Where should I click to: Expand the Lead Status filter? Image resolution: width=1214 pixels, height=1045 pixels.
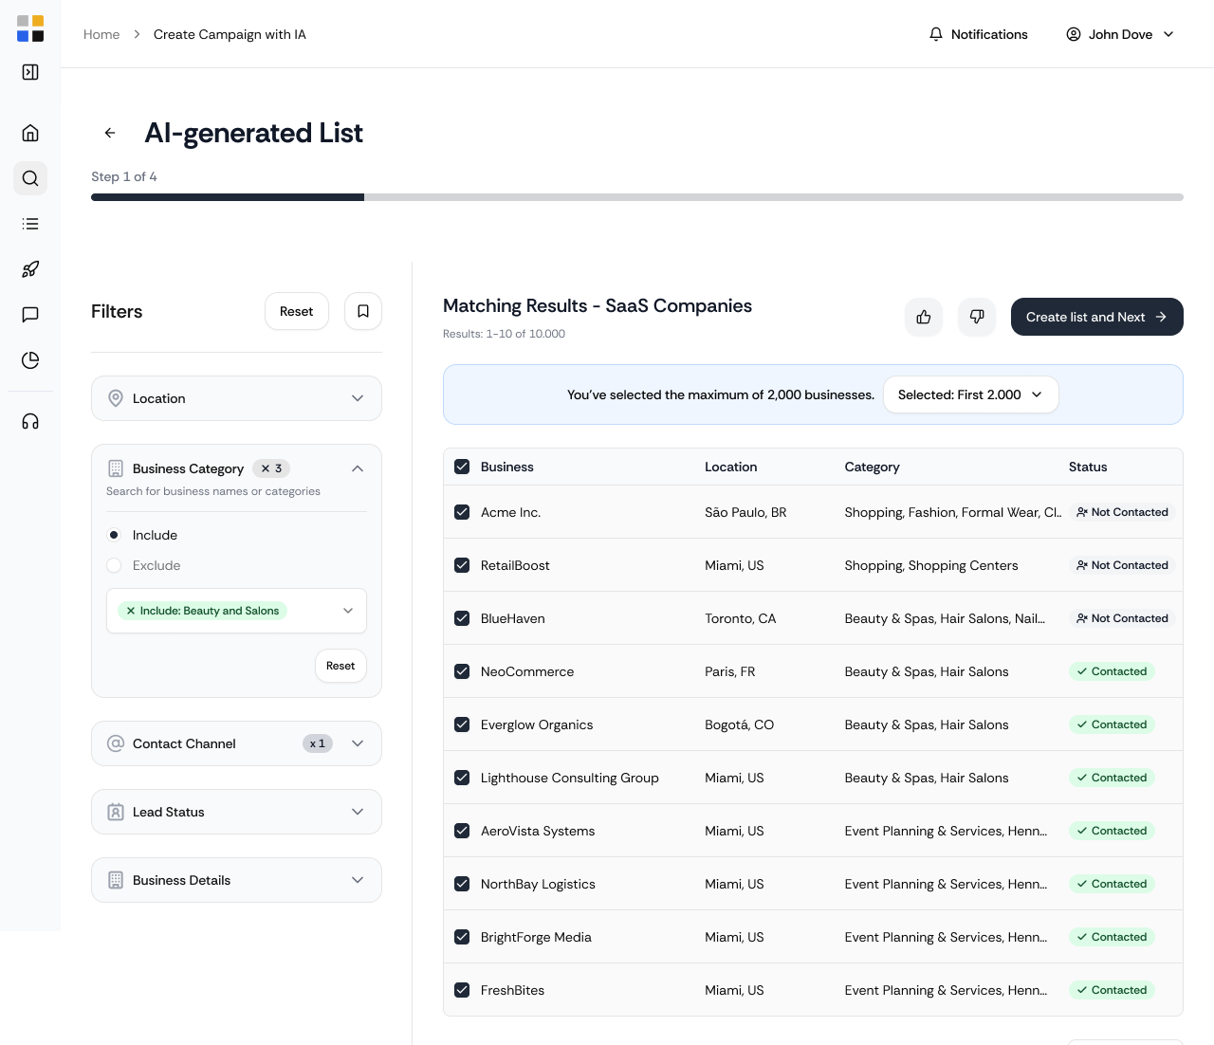(236, 812)
